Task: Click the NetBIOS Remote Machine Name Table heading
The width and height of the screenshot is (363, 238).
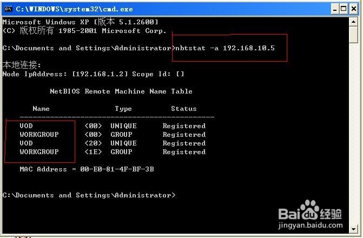Action: pyautogui.click(x=121, y=91)
